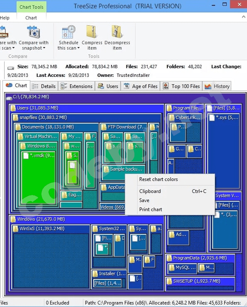This screenshot has height=307, width=247.
Task: Expand Schedule this scan dropdown arrow
Action: pos(79,48)
